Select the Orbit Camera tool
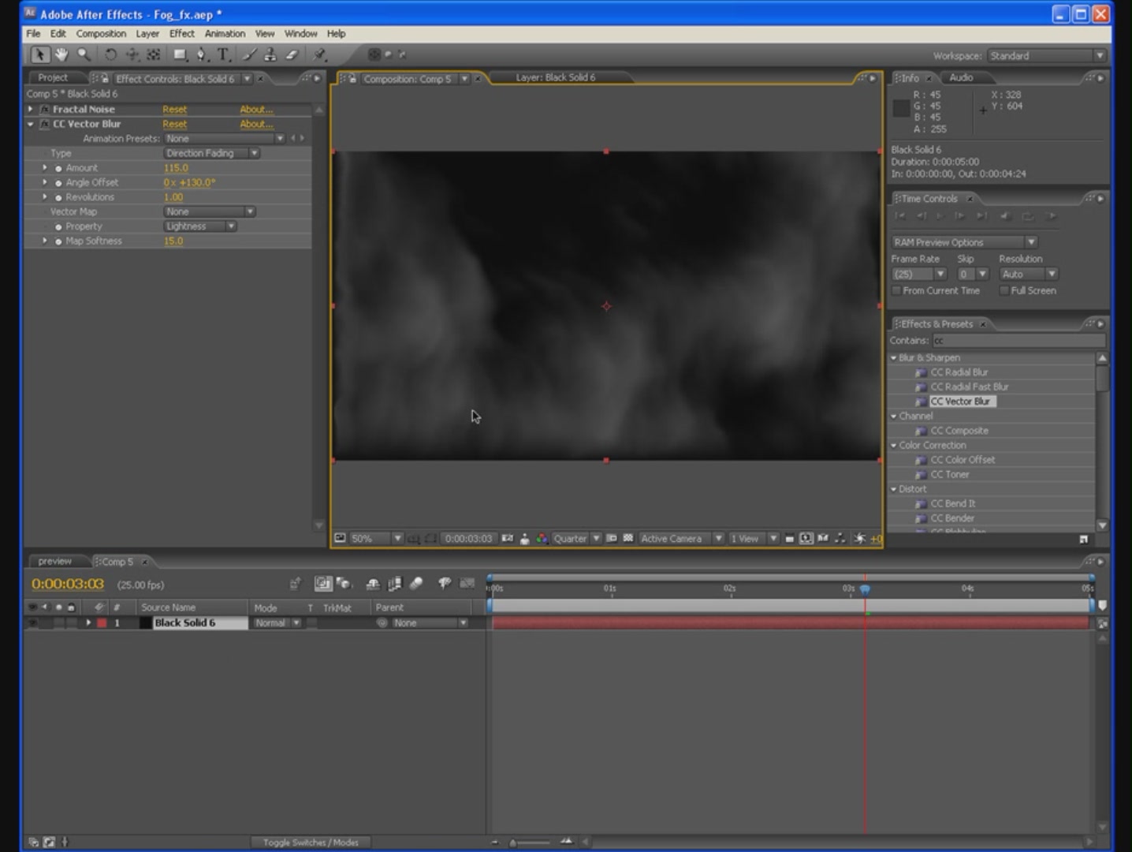Screen dimensions: 1132x852 [132, 54]
